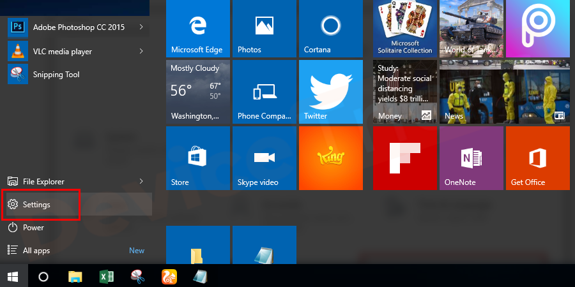The width and height of the screenshot is (575, 287).
Task: Select Power in the Start menu
Action: coord(33,228)
